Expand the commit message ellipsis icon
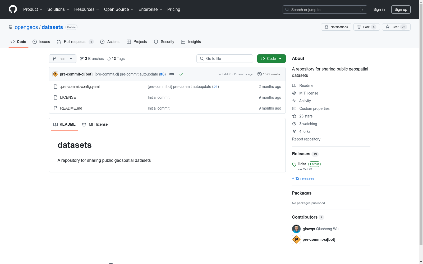423x264 pixels. tap(172, 74)
